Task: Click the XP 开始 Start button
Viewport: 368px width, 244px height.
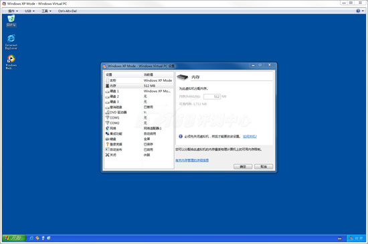Action: 14,238
